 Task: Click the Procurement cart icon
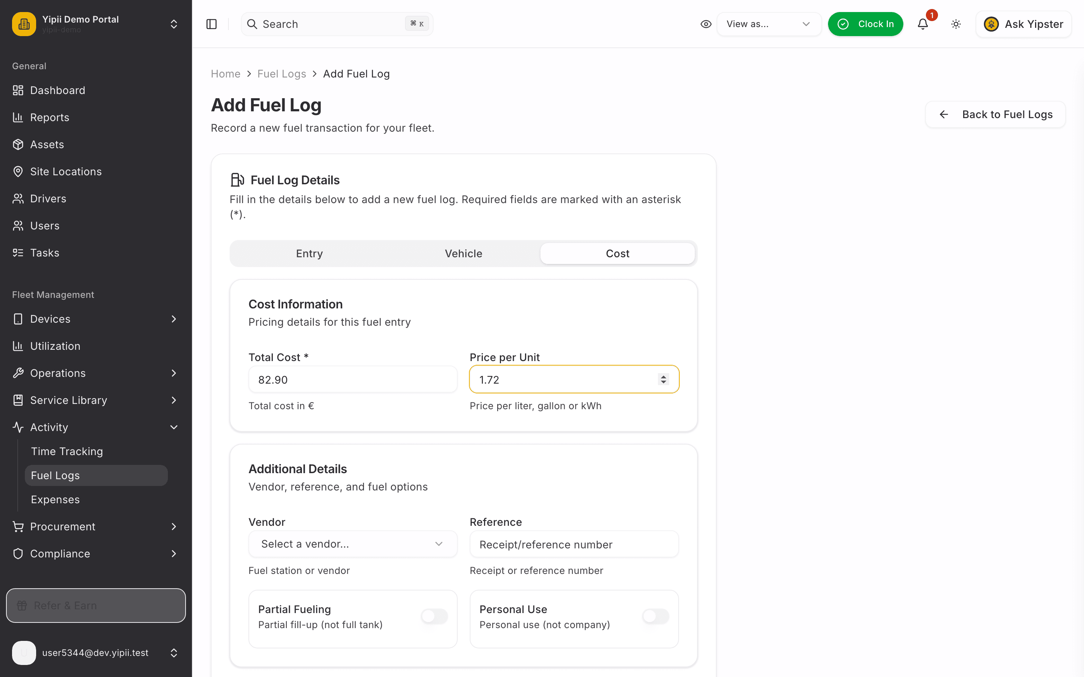coord(18,527)
